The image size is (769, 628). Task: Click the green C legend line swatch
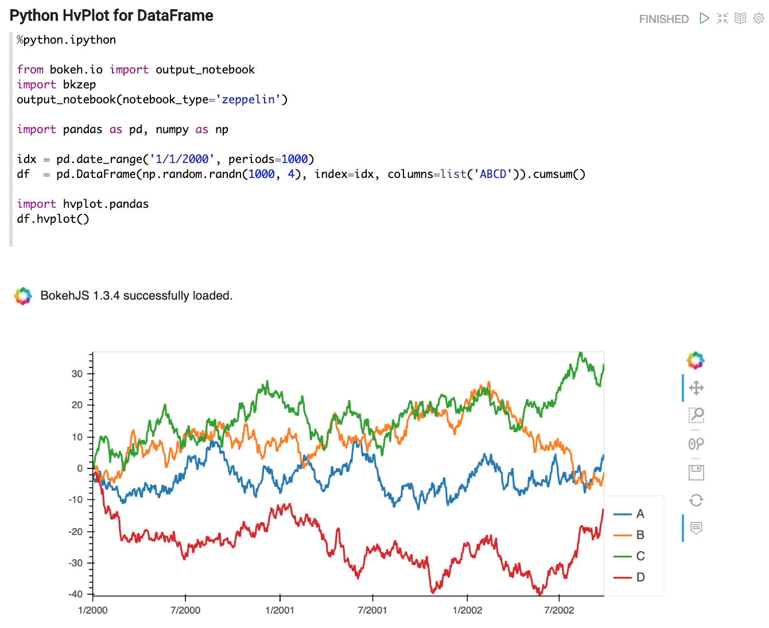[x=623, y=556]
